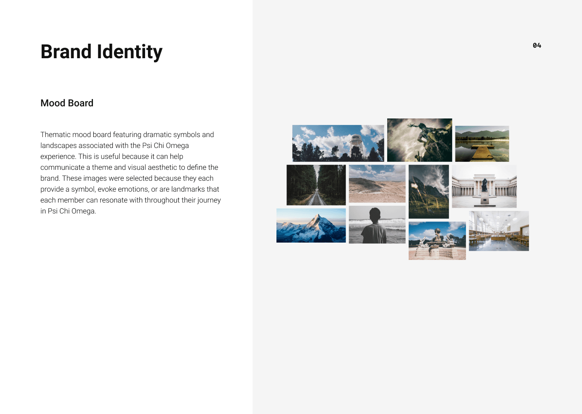Click the line beginning "each member can resonate"
The width and height of the screenshot is (582, 414).
point(130,200)
